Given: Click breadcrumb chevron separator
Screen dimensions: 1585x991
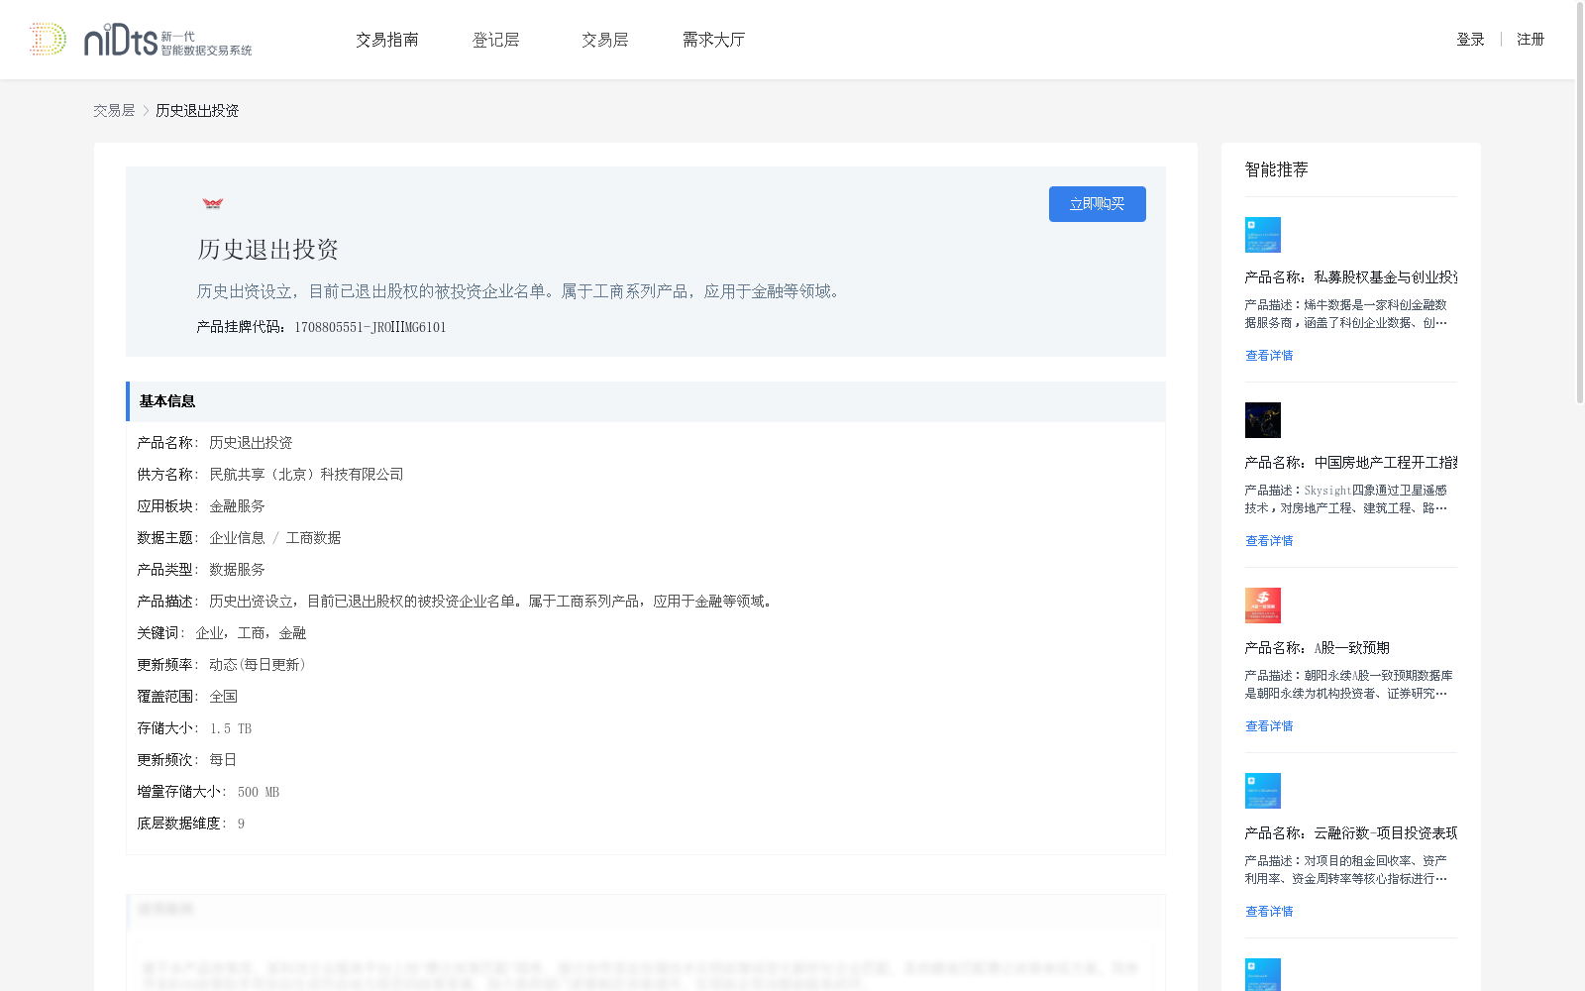Looking at the screenshot, I should pos(146,111).
